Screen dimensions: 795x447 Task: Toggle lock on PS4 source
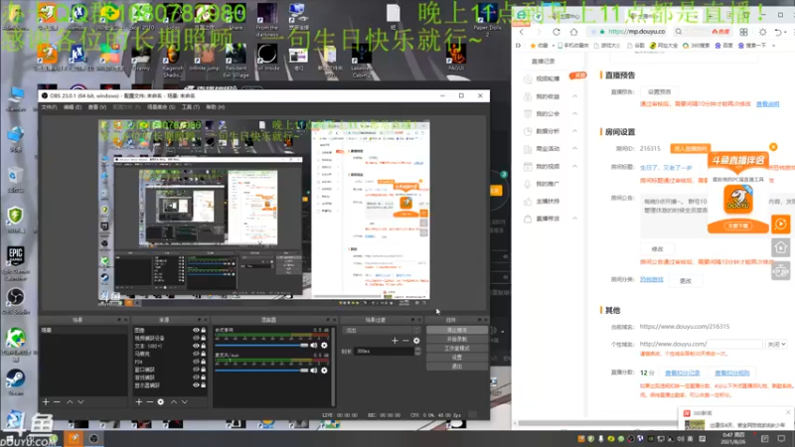(204, 362)
